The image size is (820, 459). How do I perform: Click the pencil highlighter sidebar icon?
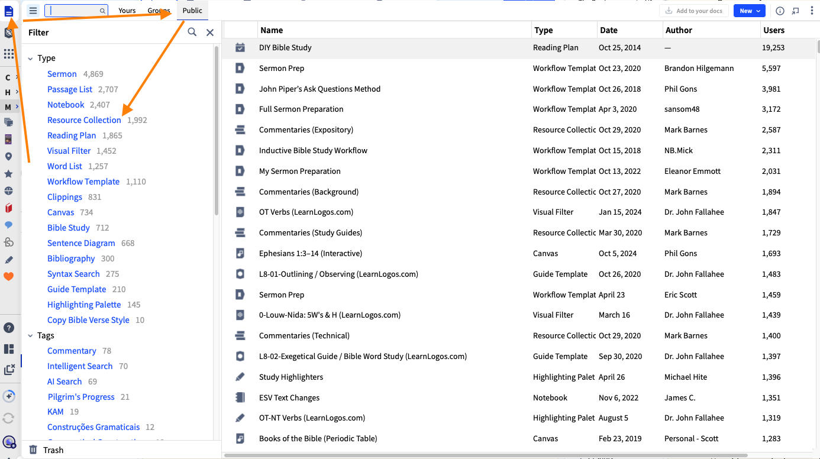coord(9,260)
